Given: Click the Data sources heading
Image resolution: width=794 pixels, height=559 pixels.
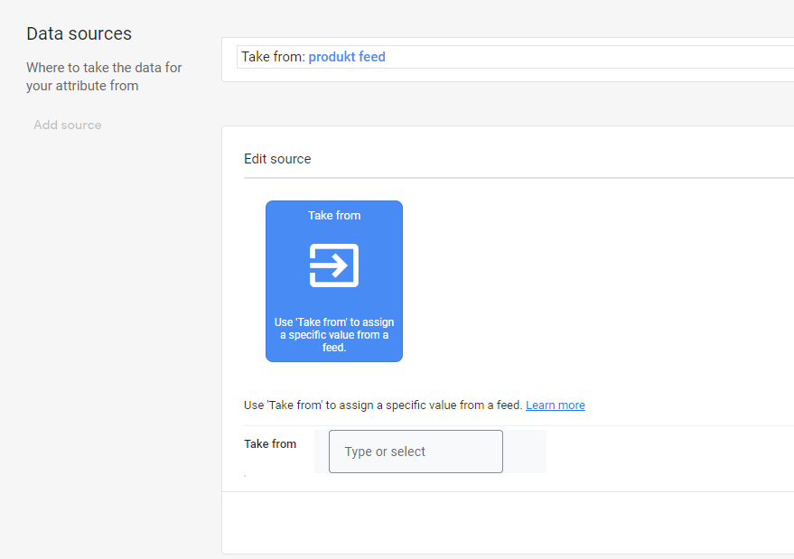Looking at the screenshot, I should (79, 34).
